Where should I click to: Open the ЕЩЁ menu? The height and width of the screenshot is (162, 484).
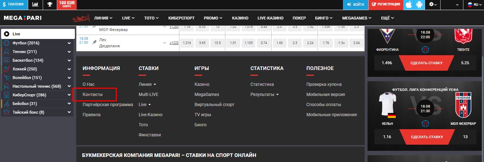pyautogui.click(x=387, y=18)
